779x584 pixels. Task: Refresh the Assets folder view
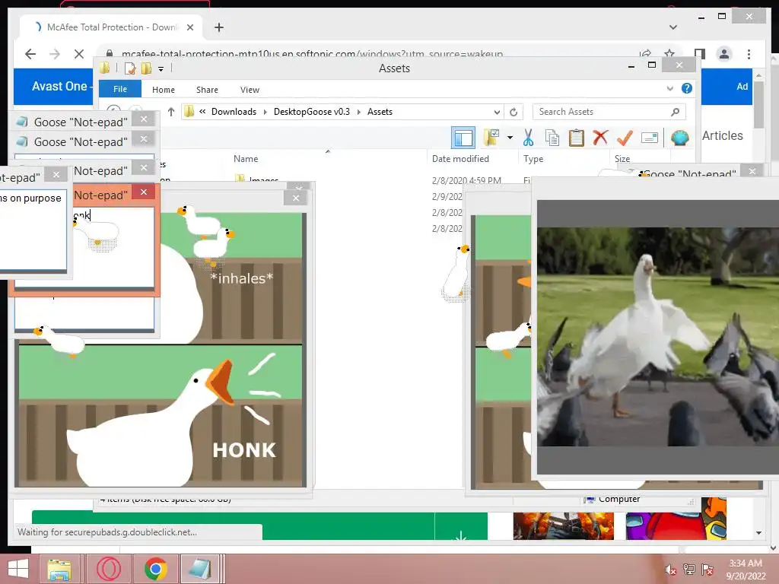(x=514, y=112)
